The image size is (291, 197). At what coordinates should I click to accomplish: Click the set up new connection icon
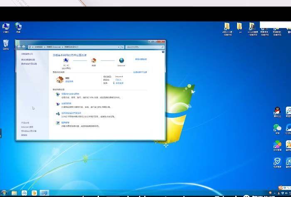[58, 94]
